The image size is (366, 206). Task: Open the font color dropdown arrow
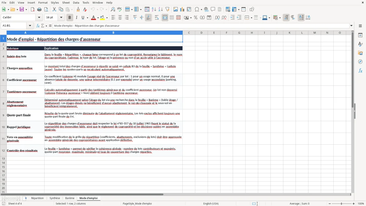click(x=98, y=18)
